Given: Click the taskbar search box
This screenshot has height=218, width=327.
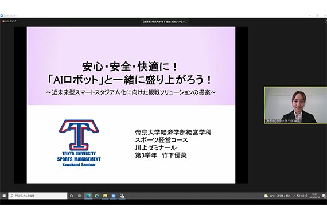Looking at the screenshot, I should click(x=38, y=196).
